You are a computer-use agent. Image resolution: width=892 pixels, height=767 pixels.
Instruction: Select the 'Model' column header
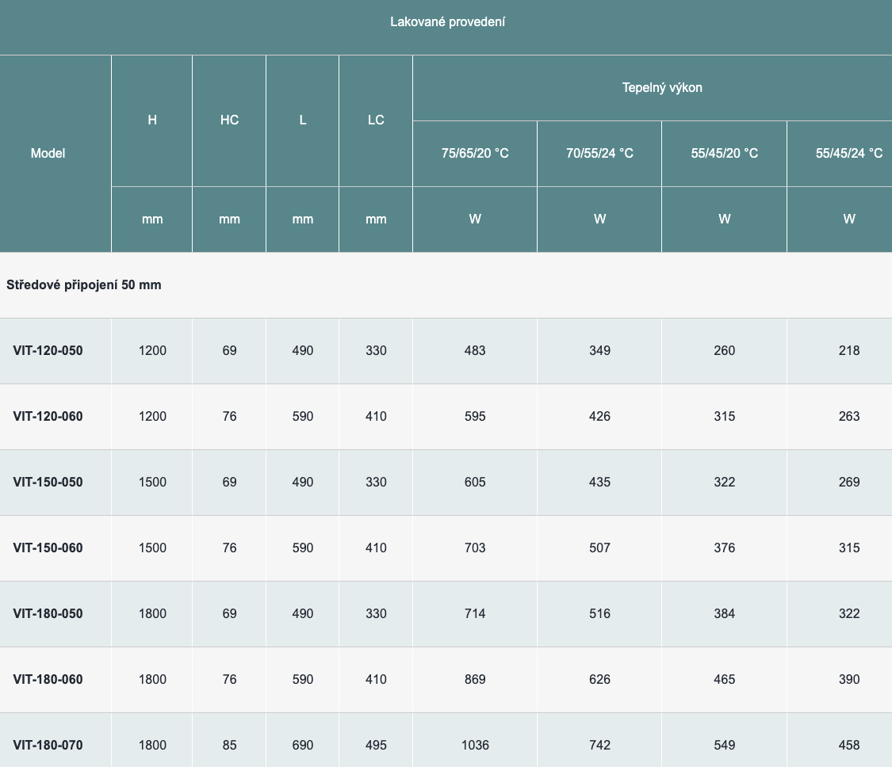48,154
